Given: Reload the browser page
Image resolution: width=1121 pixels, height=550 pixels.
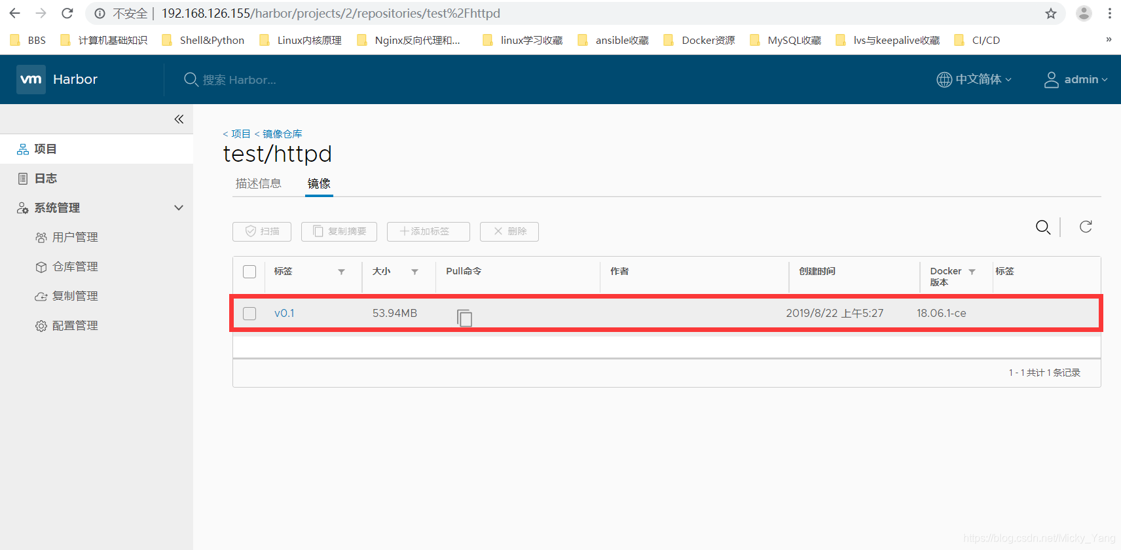Looking at the screenshot, I should point(67,13).
